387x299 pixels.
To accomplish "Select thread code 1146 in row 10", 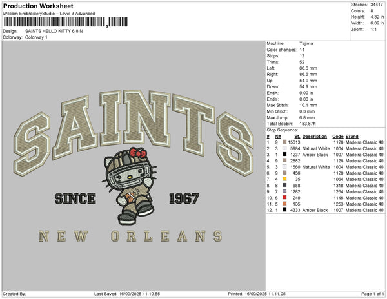I will point(339,198).
